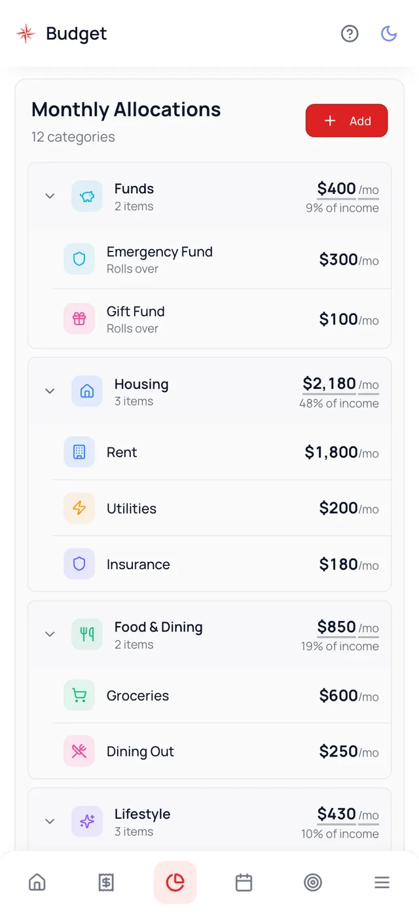Viewport: 419px width, 913px height.
Task: Open the goals target tab
Action: coord(313,882)
